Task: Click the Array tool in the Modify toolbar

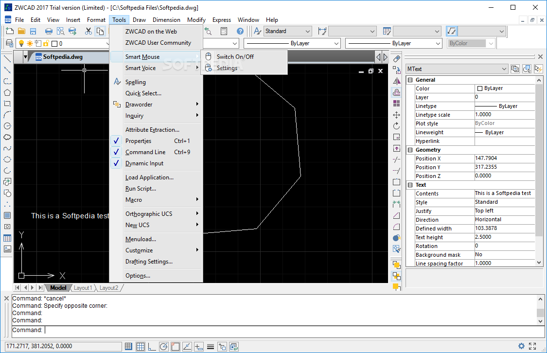Action: pyautogui.click(x=397, y=104)
